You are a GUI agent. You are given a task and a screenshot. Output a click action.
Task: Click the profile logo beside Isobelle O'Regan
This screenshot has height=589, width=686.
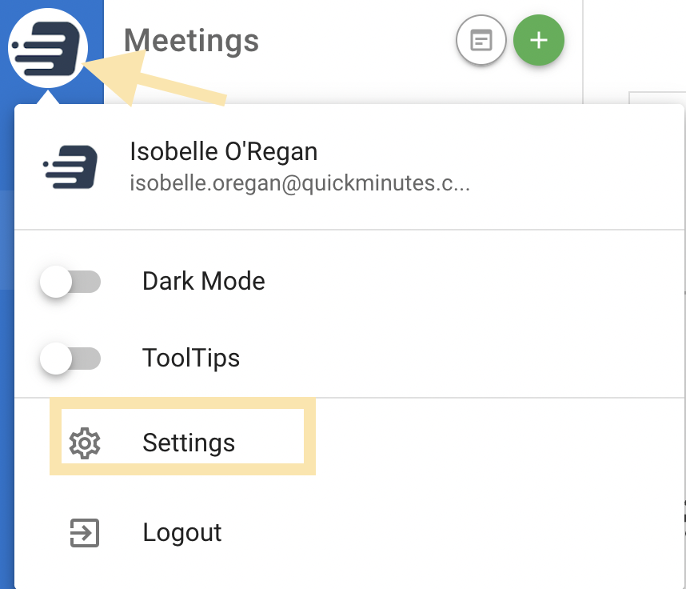(x=70, y=166)
